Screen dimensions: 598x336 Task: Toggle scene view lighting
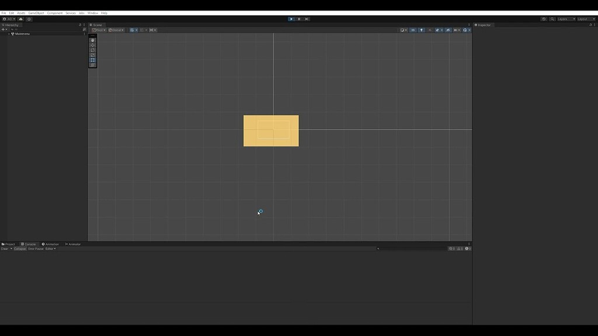tap(422, 30)
